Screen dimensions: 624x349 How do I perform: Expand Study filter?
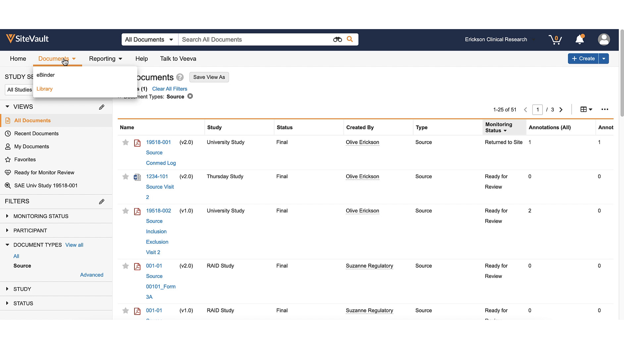(x=7, y=289)
